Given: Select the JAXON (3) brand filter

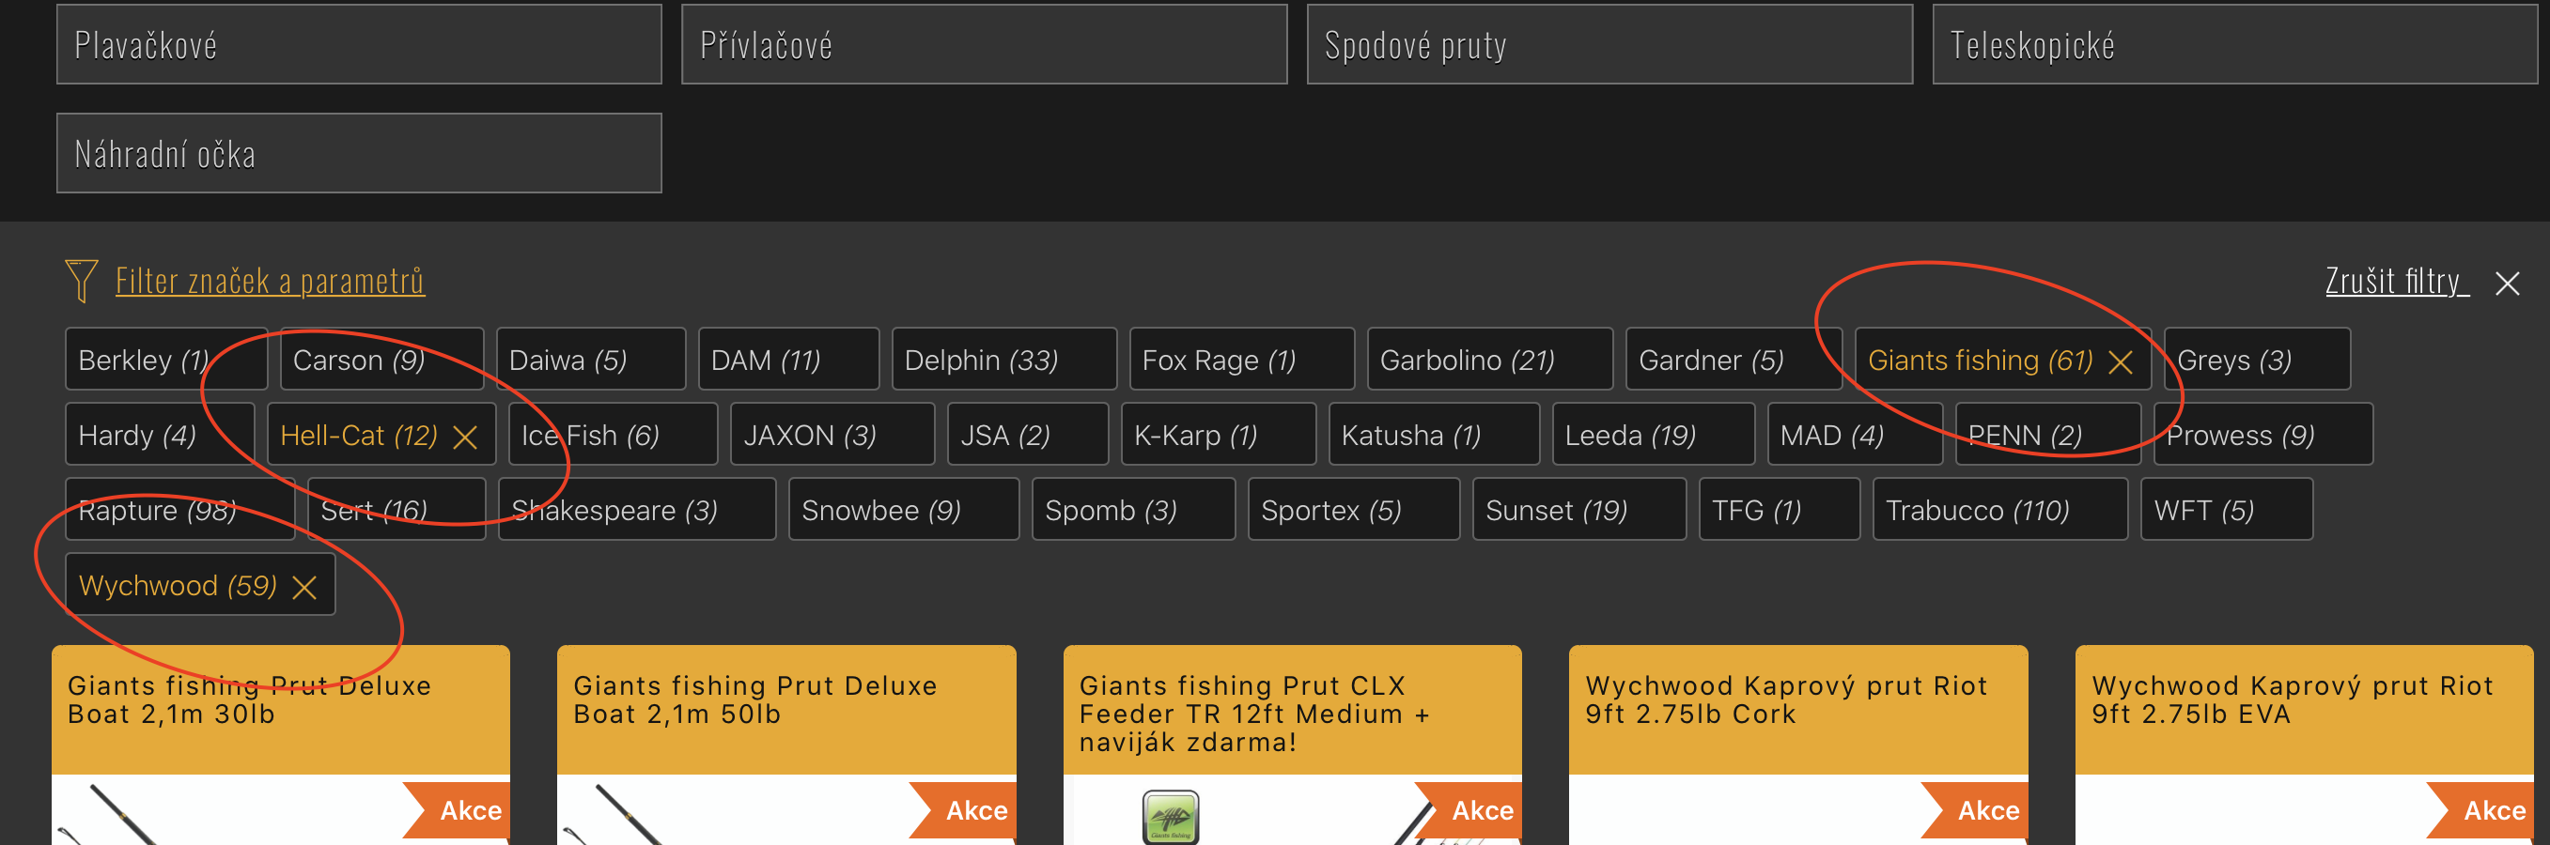Looking at the screenshot, I should [832, 435].
